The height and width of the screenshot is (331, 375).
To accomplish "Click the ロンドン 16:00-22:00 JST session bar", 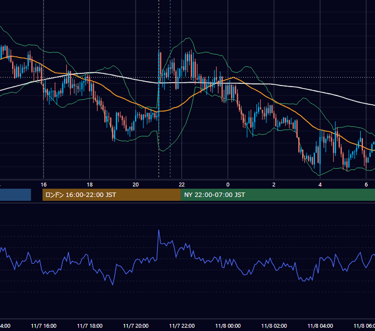I will coord(111,195).
